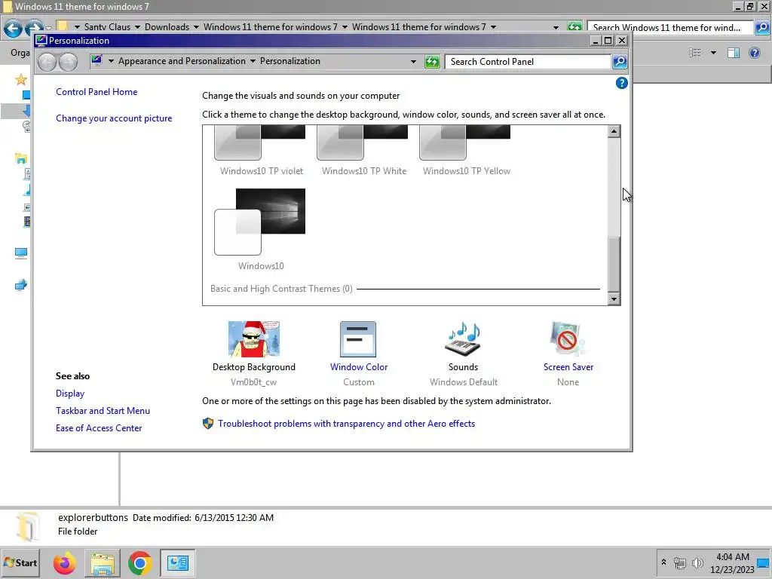Open Taskbar and Start Menu link
The width and height of the screenshot is (772, 579).
pos(103,411)
